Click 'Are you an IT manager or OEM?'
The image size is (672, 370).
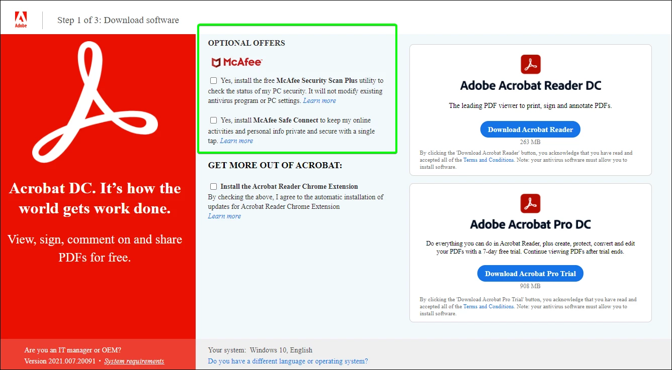[72, 350]
